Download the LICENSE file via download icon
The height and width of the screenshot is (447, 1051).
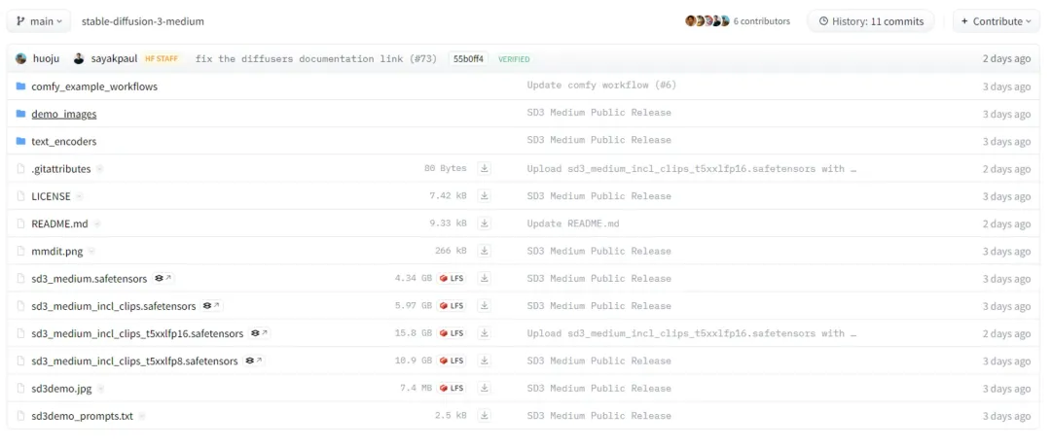pos(485,196)
